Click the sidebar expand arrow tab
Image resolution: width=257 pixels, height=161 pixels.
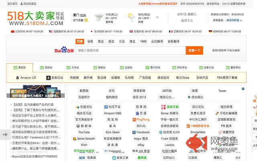(5, 134)
